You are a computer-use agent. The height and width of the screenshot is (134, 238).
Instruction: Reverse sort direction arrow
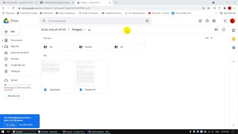point(212,38)
